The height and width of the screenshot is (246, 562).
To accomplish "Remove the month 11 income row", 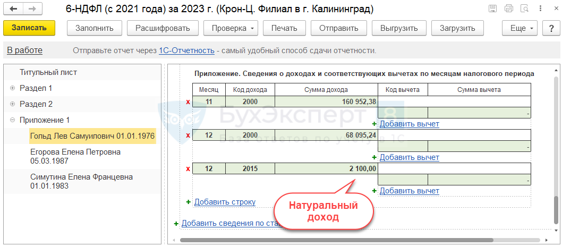I will [x=188, y=102].
